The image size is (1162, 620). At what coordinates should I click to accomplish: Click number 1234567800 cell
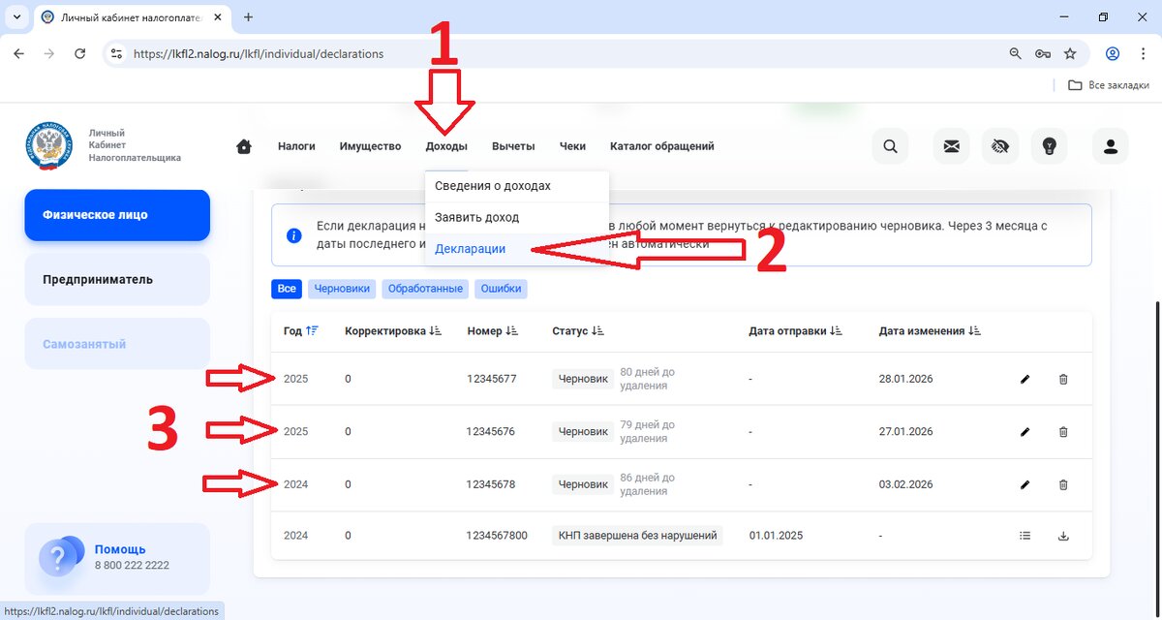coord(497,535)
